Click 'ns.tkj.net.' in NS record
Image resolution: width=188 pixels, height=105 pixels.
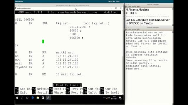coord(65,52)
